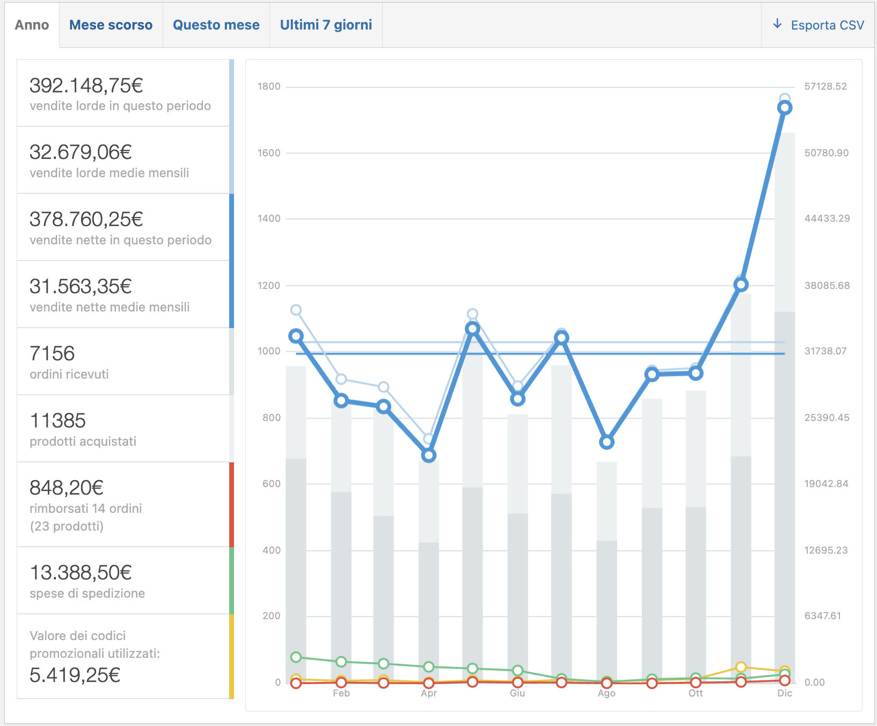The height and width of the screenshot is (726, 877).
Task: Click the download arrow icon beside Esporta CSV
Action: (777, 24)
